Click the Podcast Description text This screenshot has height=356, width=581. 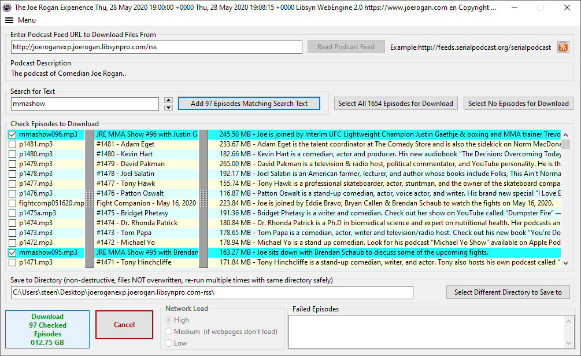coord(69,74)
